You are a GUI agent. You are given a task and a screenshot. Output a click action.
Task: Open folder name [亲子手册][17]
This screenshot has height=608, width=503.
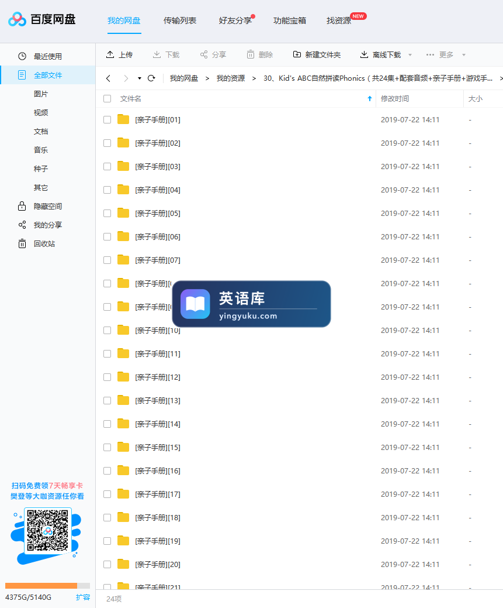point(158,494)
